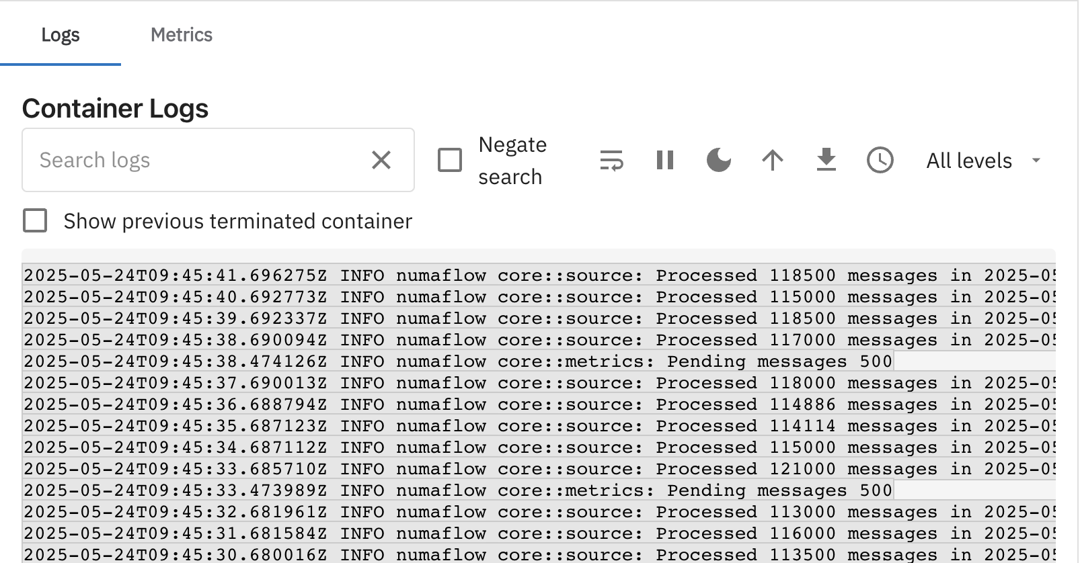
Task: Click the All levels dropdown arrow
Action: [x=1036, y=161]
